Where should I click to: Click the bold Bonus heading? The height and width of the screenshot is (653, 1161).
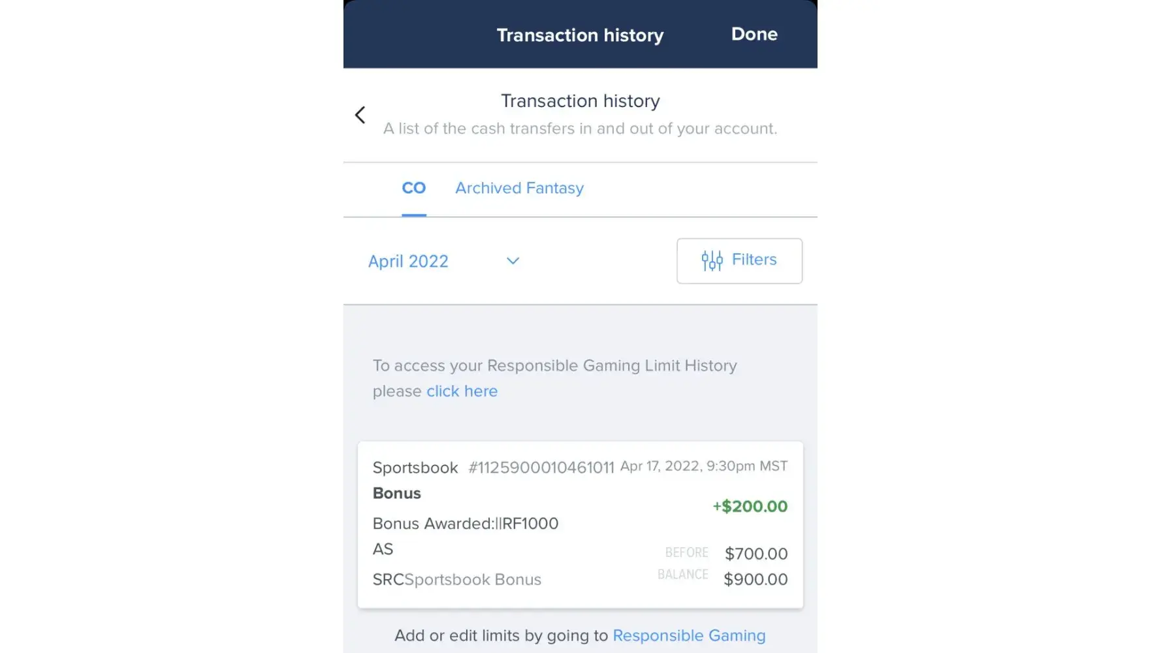(x=397, y=493)
